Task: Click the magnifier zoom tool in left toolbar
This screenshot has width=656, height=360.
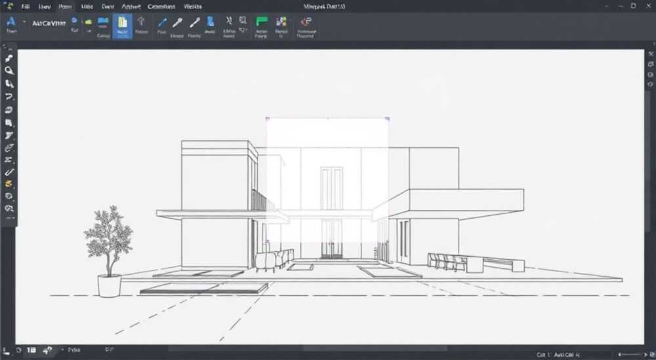Action: [9, 71]
